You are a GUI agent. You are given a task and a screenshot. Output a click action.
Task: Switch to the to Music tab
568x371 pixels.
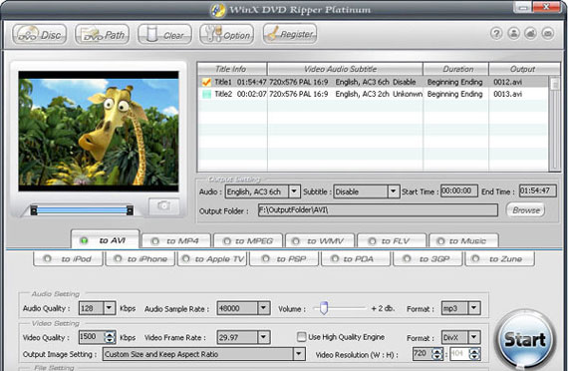pyautogui.click(x=463, y=241)
